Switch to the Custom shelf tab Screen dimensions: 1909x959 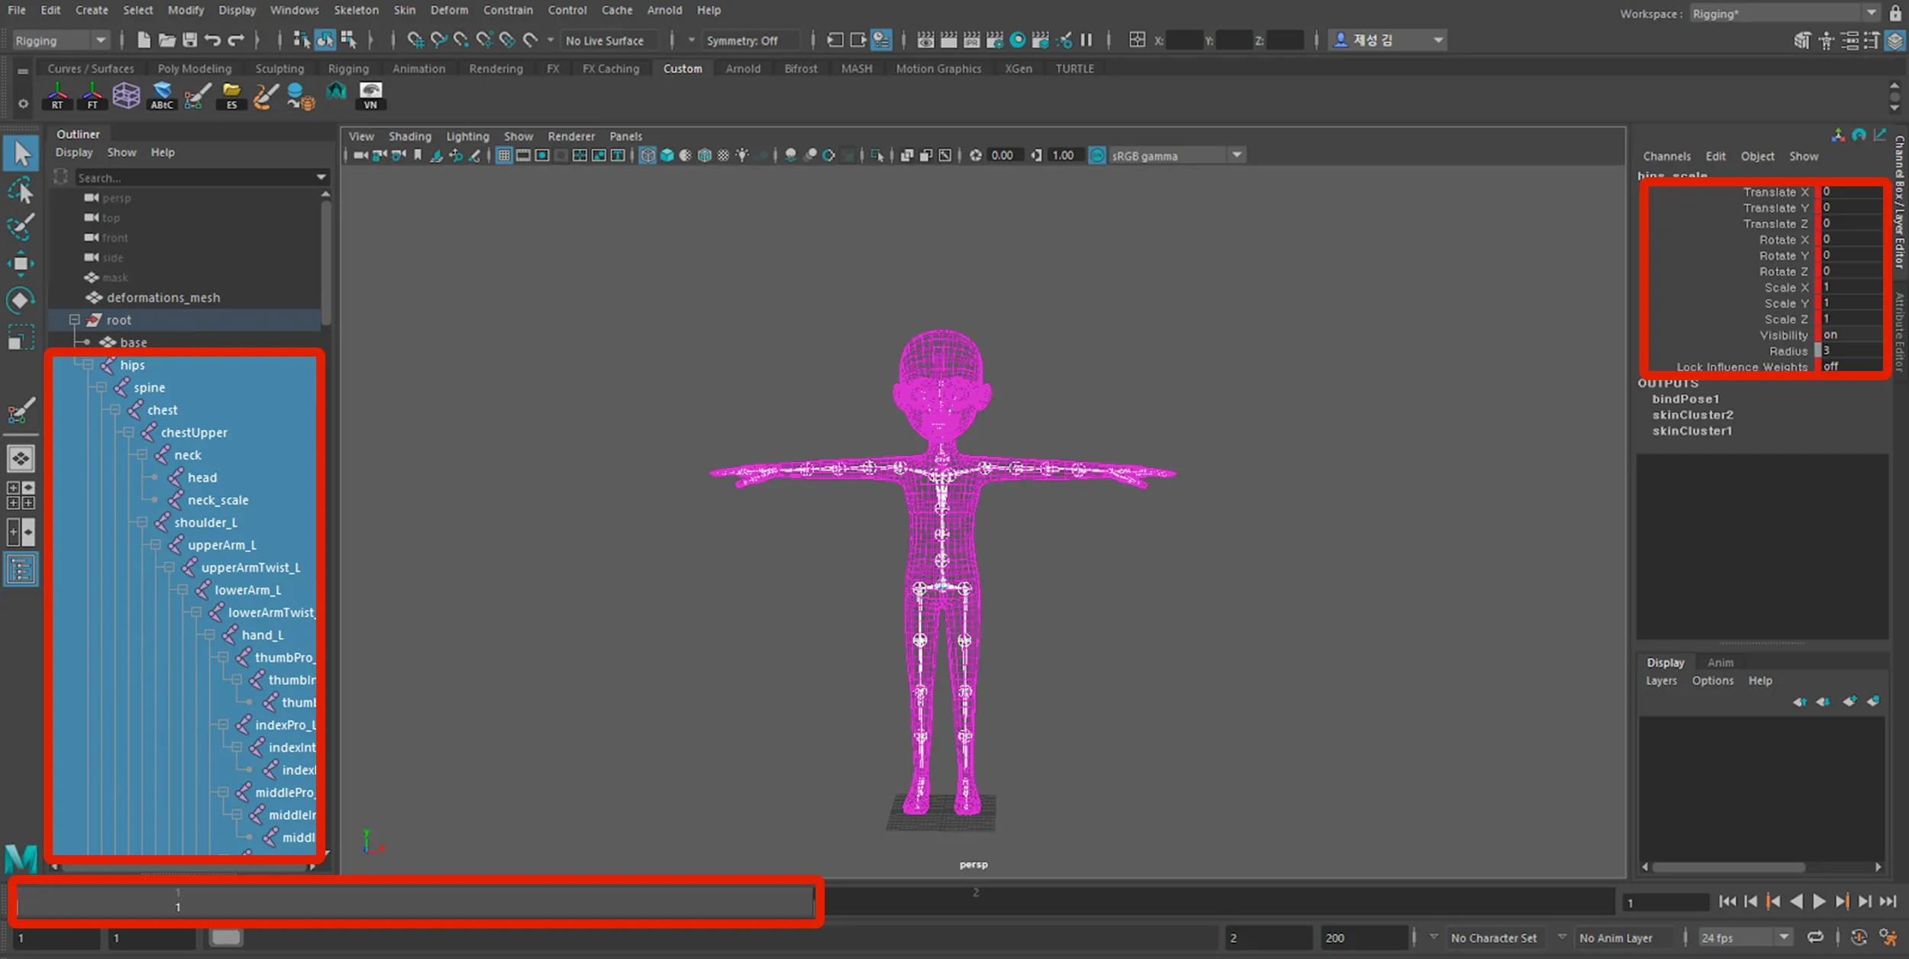683,68
